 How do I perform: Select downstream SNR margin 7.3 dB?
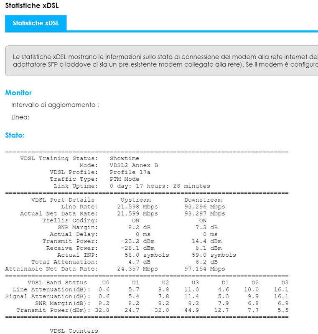pos(206,227)
